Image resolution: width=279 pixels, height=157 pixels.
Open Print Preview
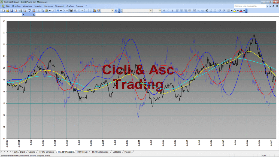coord(25,11)
